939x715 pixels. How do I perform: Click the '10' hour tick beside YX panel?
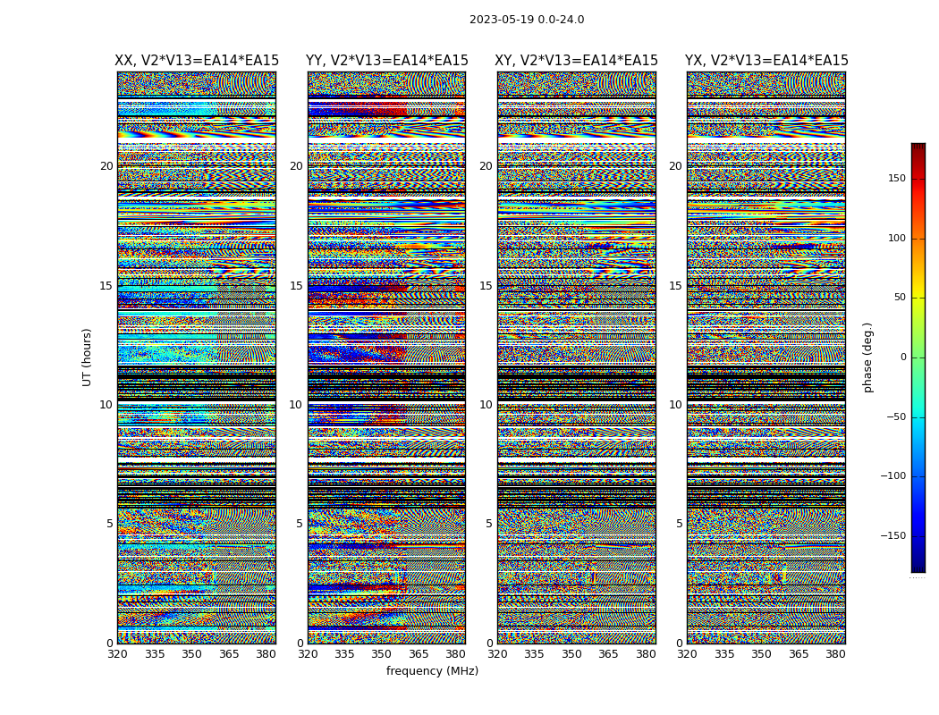(676, 405)
